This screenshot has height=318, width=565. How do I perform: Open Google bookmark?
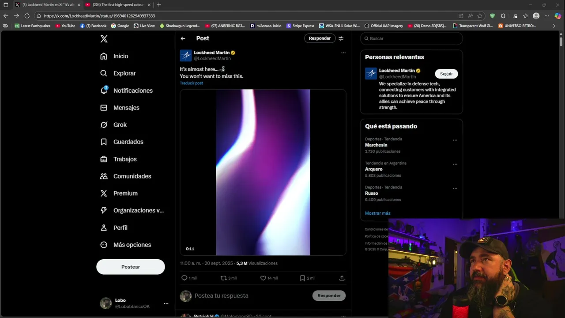pyautogui.click(x=120, y=26)
